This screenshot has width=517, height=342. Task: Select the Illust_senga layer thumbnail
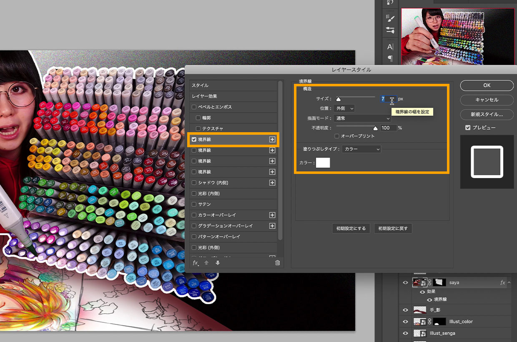point(419,333)
